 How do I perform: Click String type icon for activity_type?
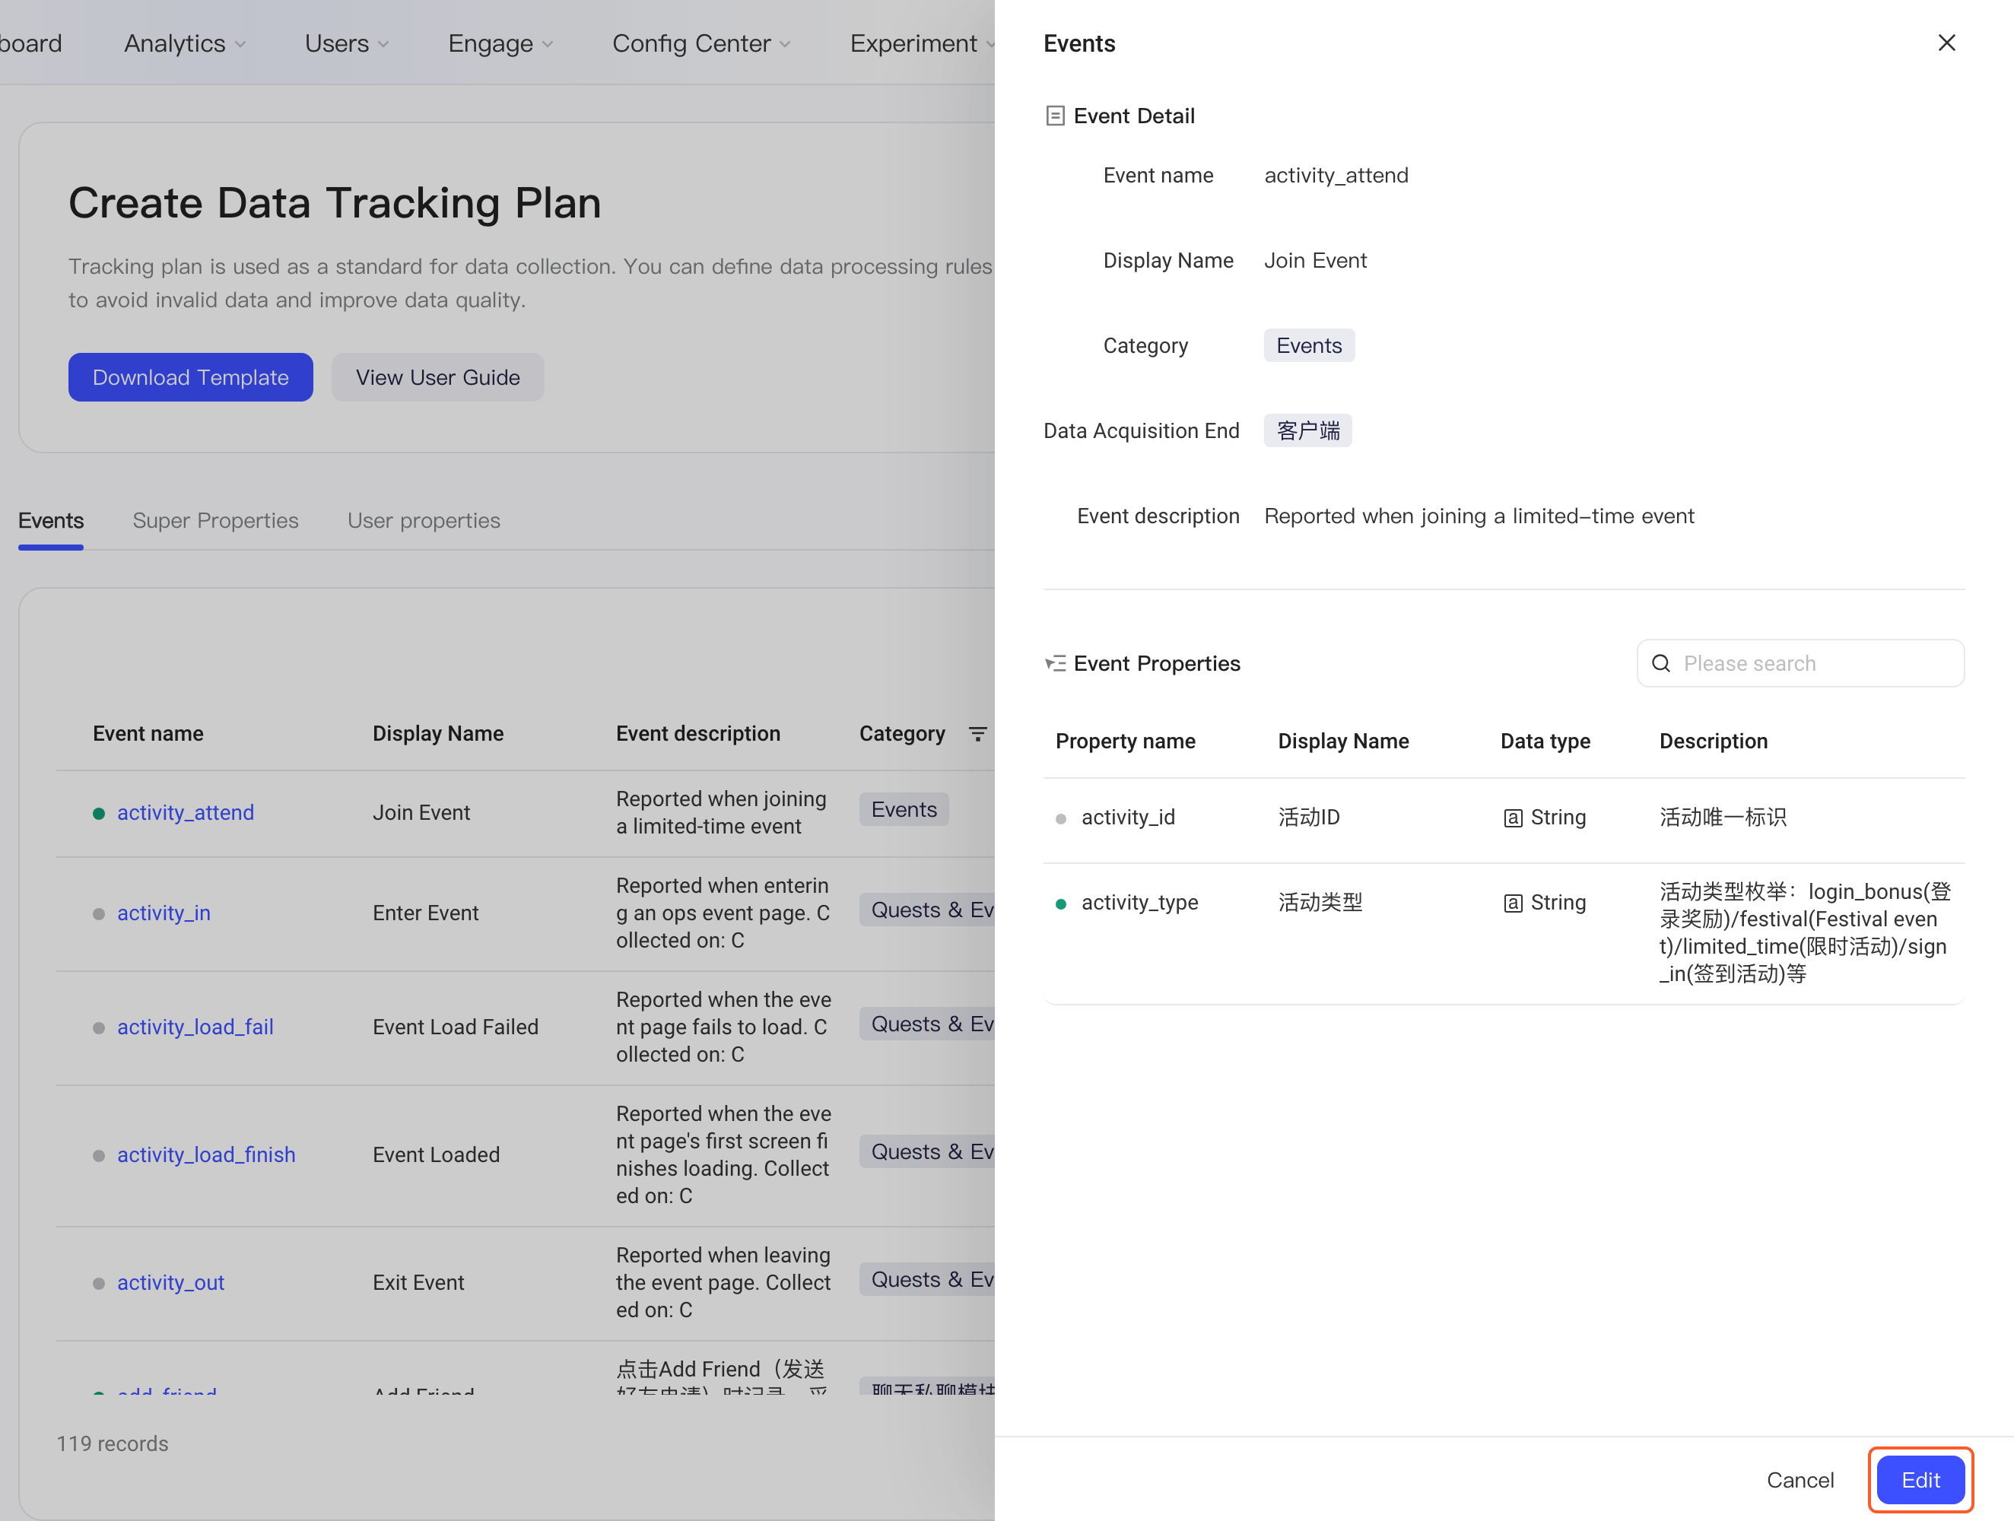pos(1512,903)
